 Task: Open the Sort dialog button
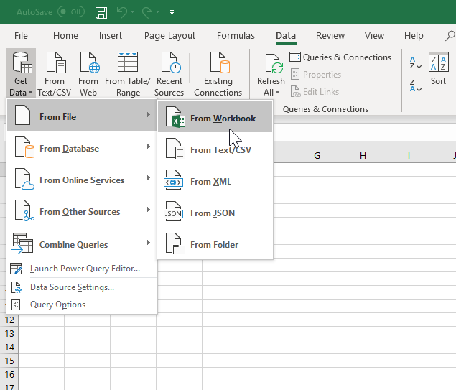point(438,70)
